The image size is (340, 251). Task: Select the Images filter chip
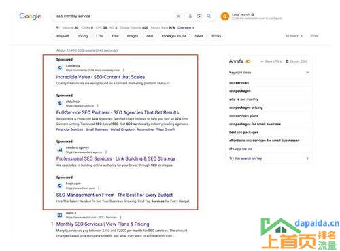click(133, 36)
